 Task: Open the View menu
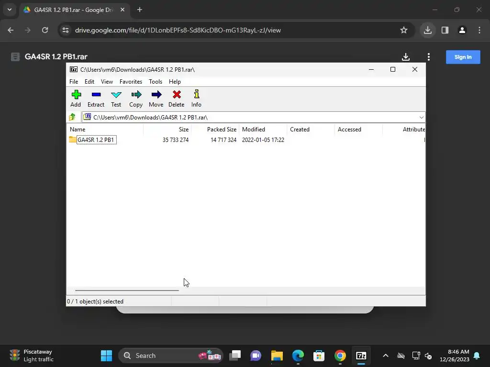pos(107,81)
